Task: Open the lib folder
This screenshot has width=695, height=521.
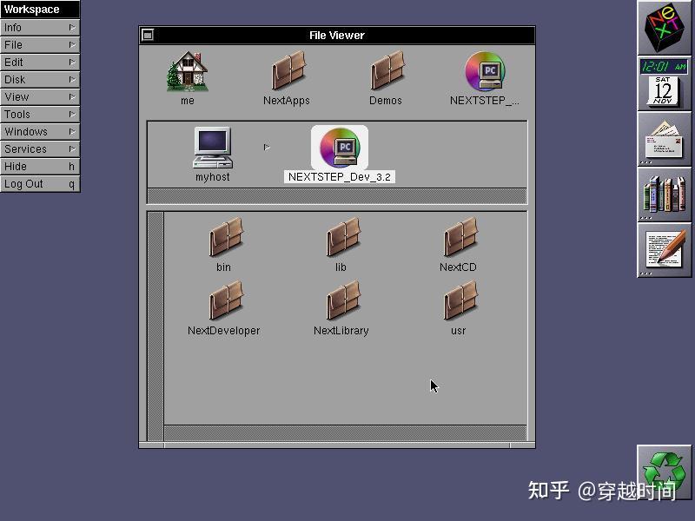Action: 343,237
